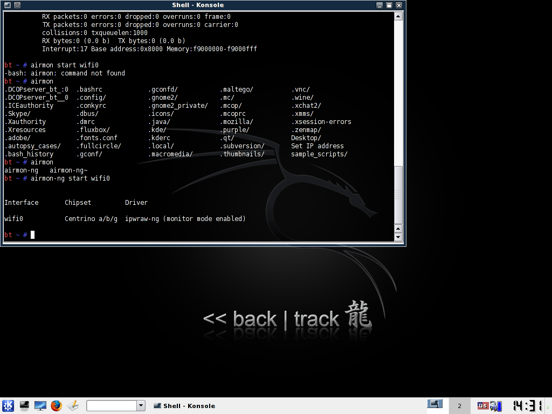
Task: Click the '.subversion/' directory entry
Action: click(242, 146)
